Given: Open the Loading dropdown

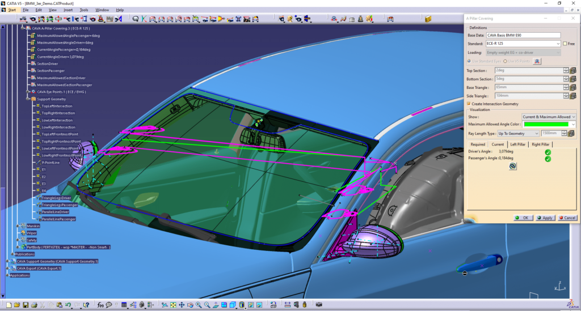Looking at the screenshot, I should pyautogui.click(x=523, y=53).
